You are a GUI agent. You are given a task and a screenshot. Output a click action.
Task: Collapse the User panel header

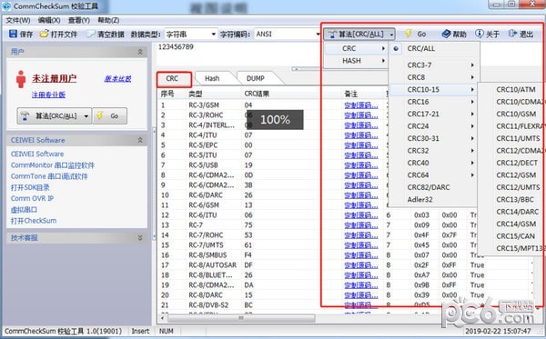coord(140,52)
